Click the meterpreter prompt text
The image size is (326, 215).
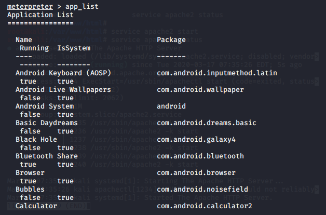(28, 6)
